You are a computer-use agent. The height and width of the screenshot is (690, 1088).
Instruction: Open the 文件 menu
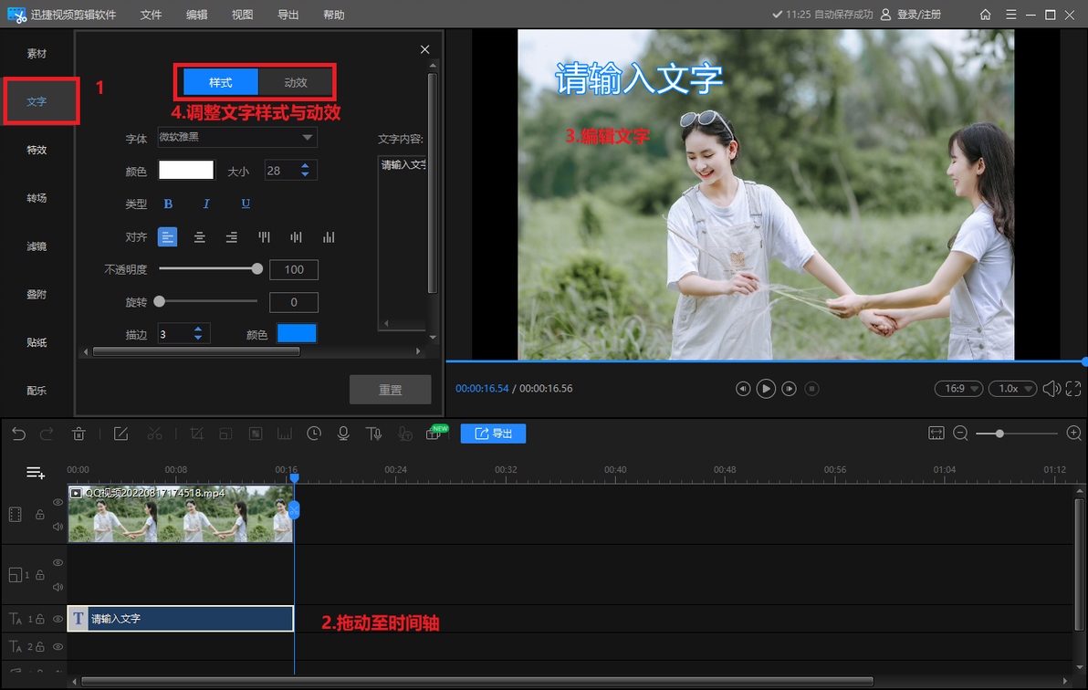[151, 15]
